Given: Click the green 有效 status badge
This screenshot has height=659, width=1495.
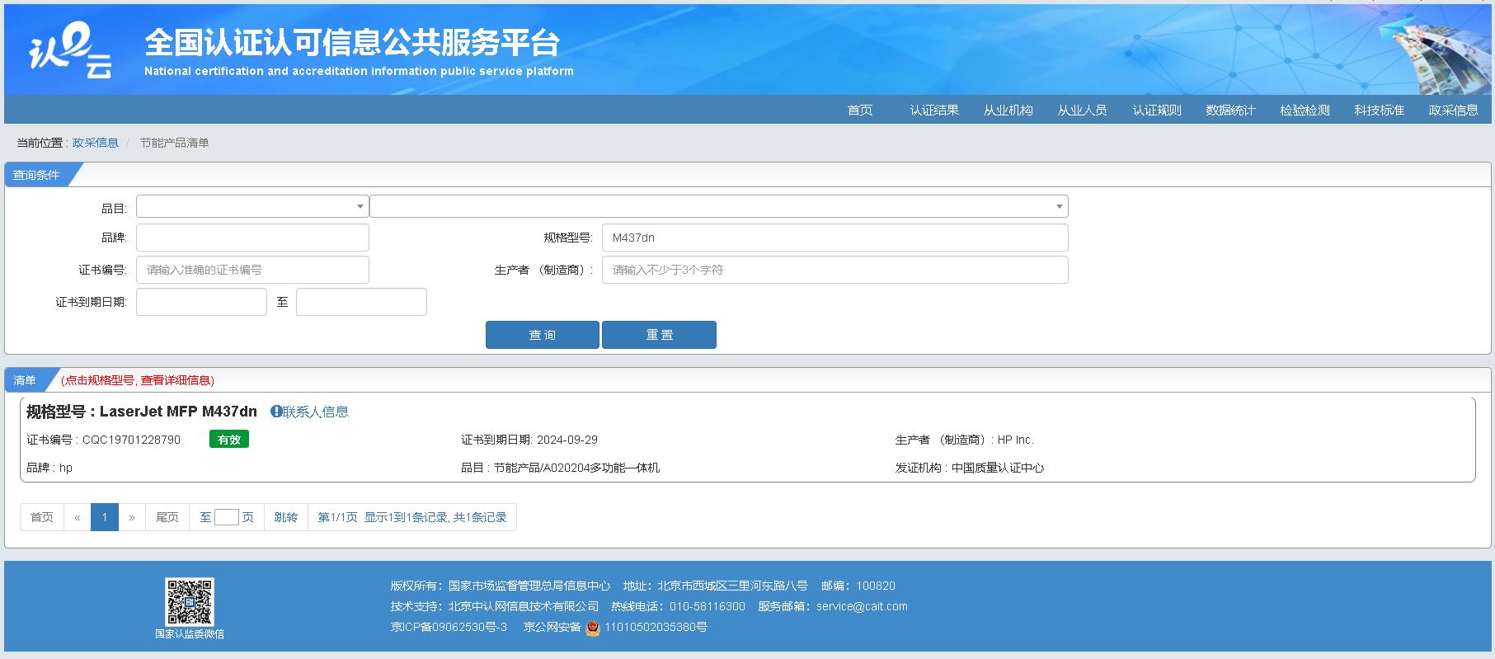Looking at the screenshot, I should pos(229,440).
